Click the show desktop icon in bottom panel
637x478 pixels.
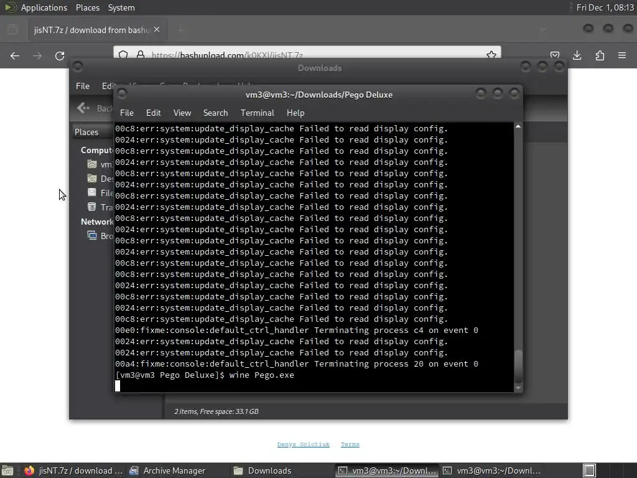pos(7,471)
